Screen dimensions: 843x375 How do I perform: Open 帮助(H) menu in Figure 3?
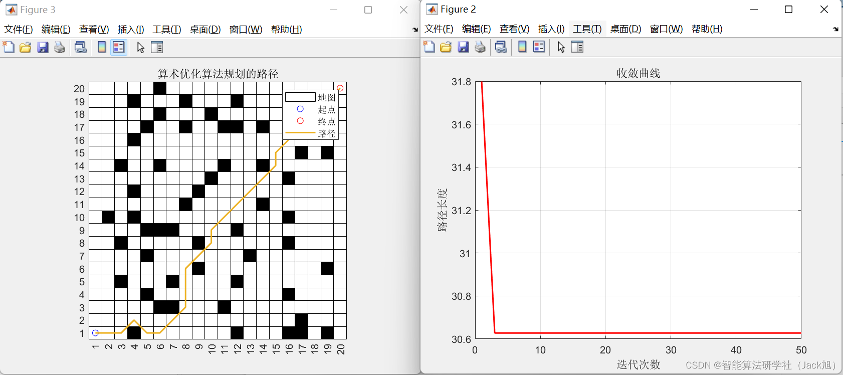pos(287,30)
